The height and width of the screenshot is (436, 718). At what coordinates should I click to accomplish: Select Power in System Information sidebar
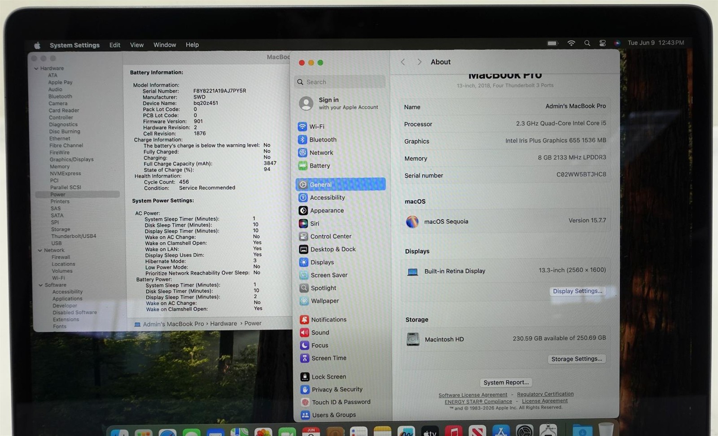click(x=78, y=195)
